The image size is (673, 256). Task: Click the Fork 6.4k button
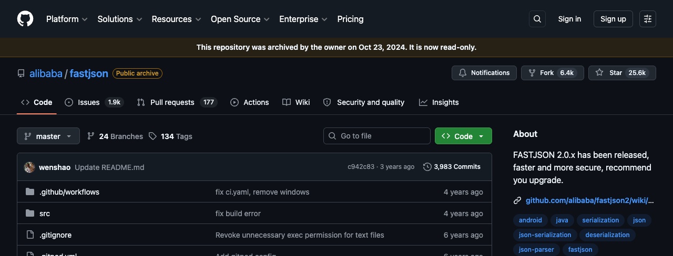click(x=553, y=73)
